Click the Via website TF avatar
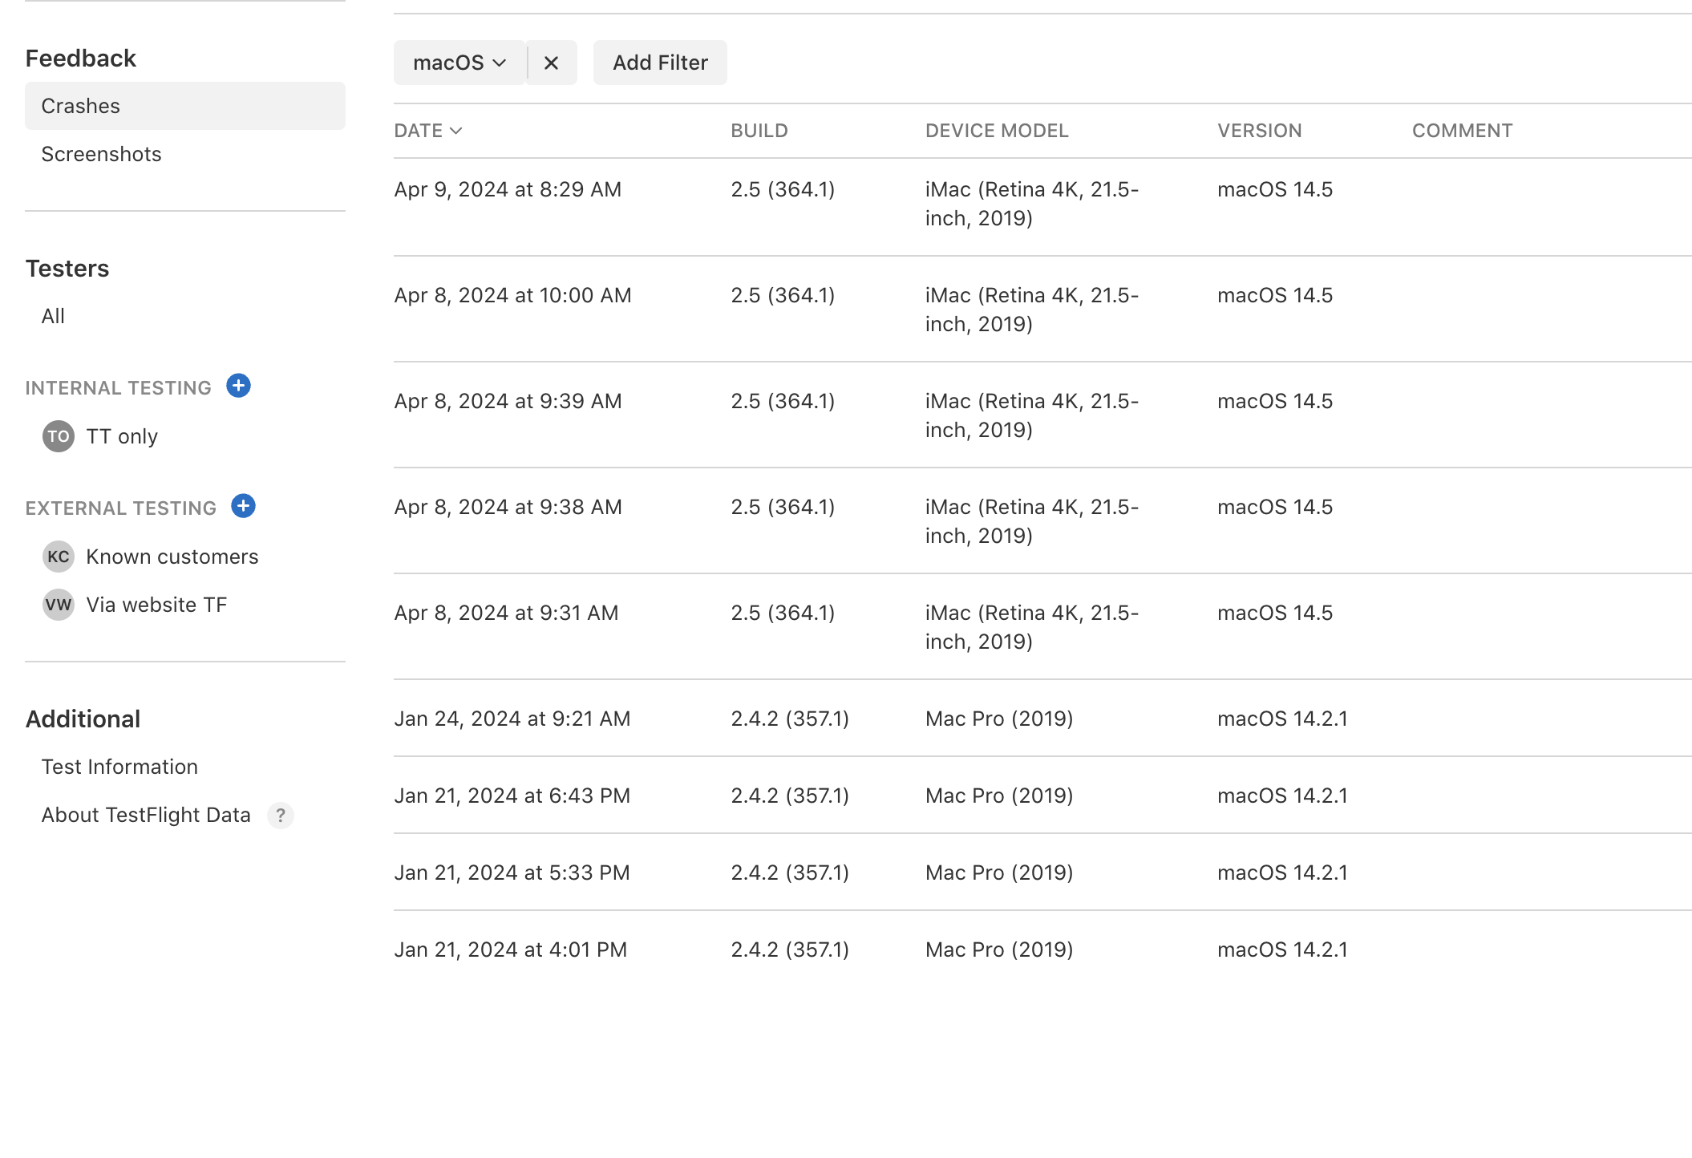 pyautogui.click(x=59, y=605)
